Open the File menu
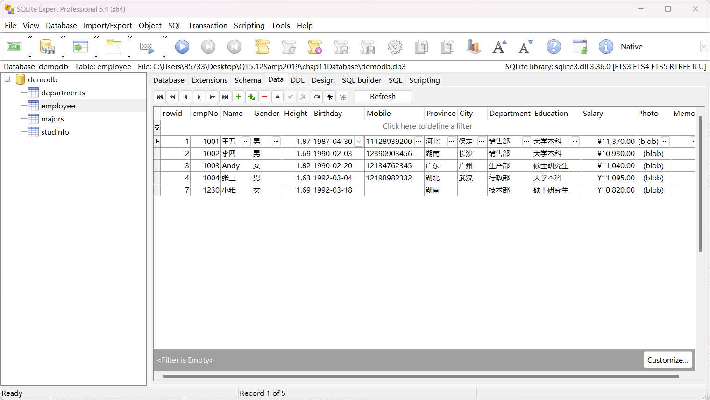This screenshot has height=400, width=710. 10,25
